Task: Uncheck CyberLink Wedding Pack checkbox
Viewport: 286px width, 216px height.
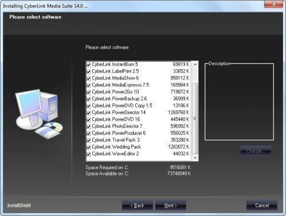Action: click(88, 147)
